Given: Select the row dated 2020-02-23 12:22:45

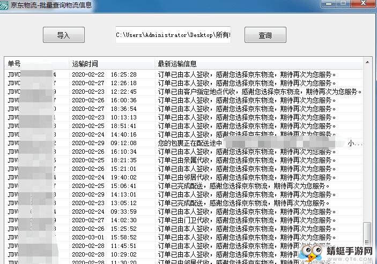Looking at the screenshot, I should pos(184,92).
